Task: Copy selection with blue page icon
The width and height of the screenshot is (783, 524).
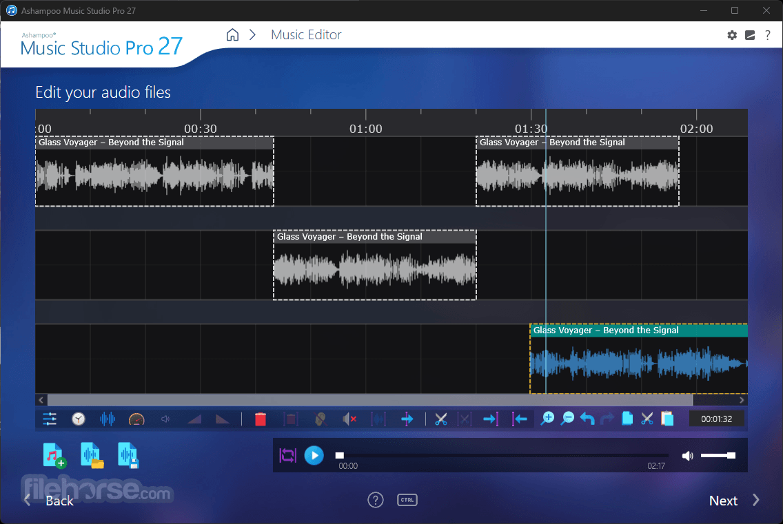Action: coord(627,418)
